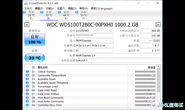The image size is (185, 110).
Task: Select the Host Read Commands attribute name
Action: [51, 98]
